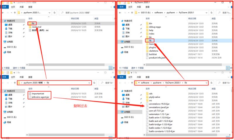Click search box in pycharm 2020.1破解 lib window
Viewport: 234px width, 140px height.
click(107, 83)
